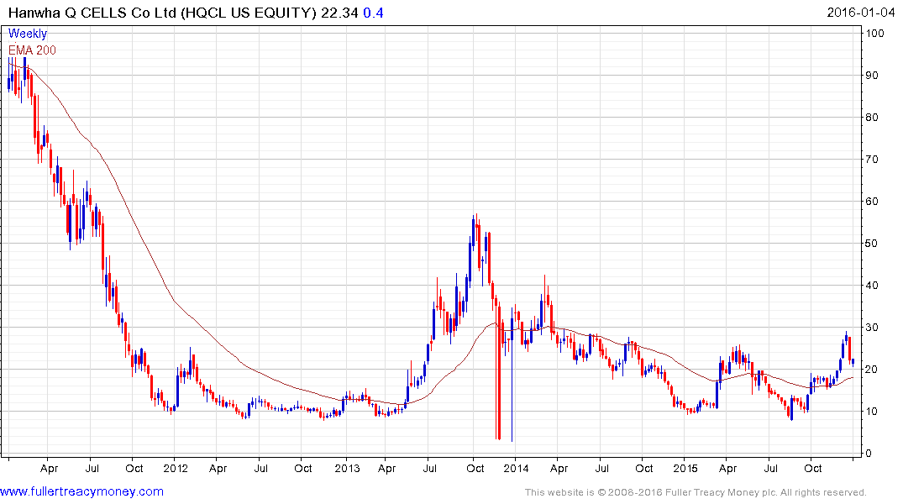Open the www.fullertreacymoney.com link

[x=81, y=491]
